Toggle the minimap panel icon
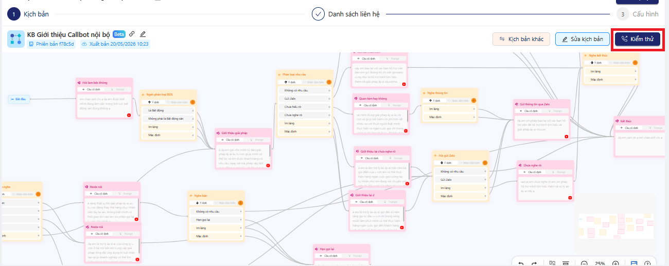 [634, 263]
